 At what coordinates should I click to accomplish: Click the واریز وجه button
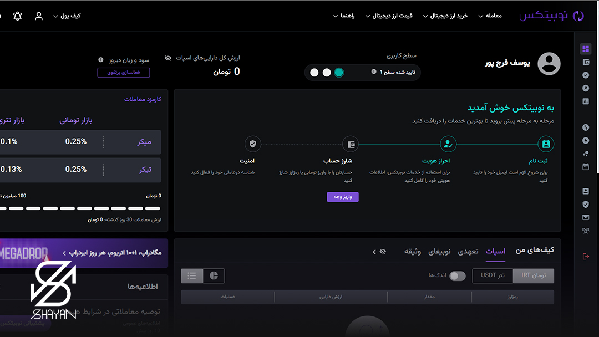tap(342, 197)
